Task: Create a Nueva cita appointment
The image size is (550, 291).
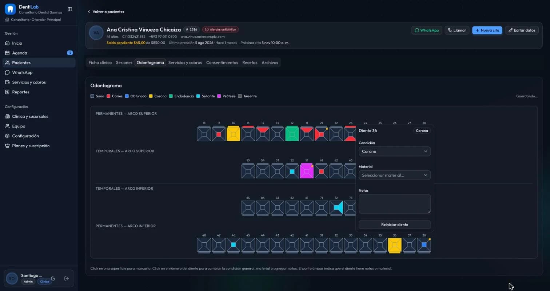Action: (487, 31)
